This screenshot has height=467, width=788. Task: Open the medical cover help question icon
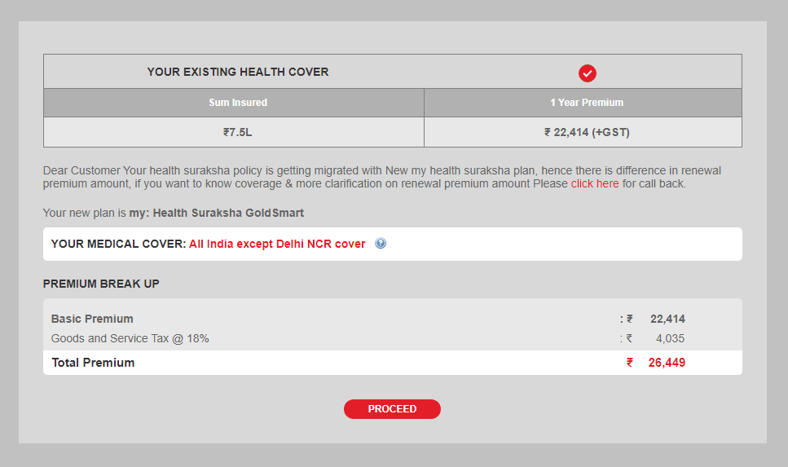click(381, 244)
